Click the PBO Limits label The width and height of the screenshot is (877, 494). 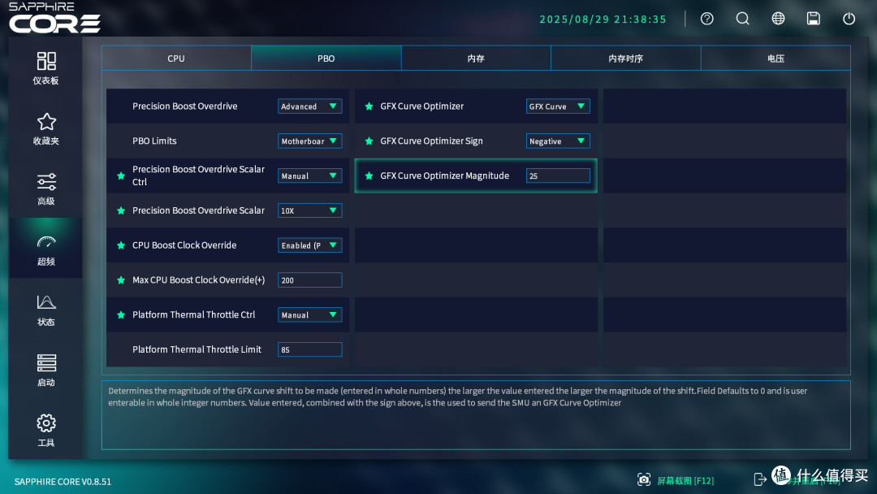click(154, 141)
